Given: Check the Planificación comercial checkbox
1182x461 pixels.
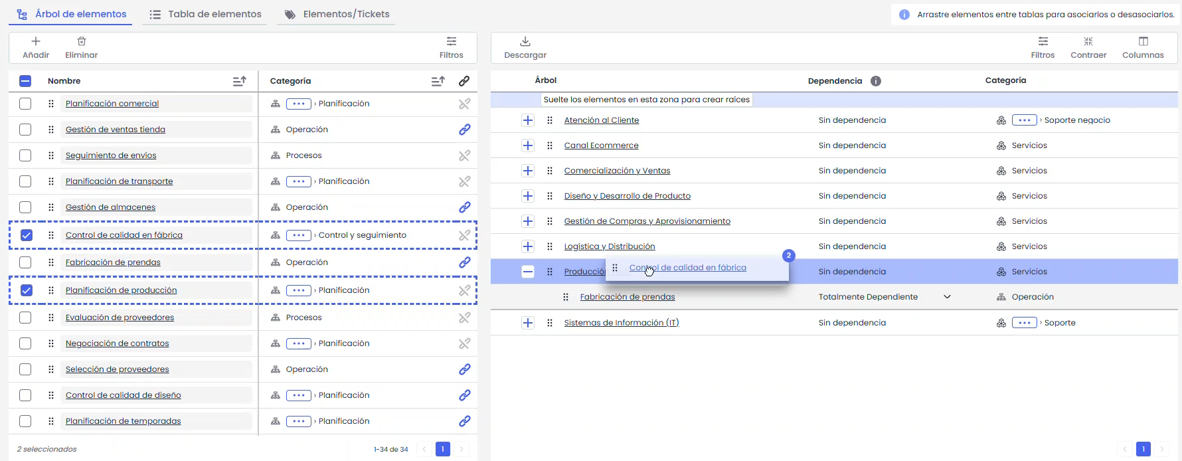Looking at the screenshot, I should pos(25,104).
